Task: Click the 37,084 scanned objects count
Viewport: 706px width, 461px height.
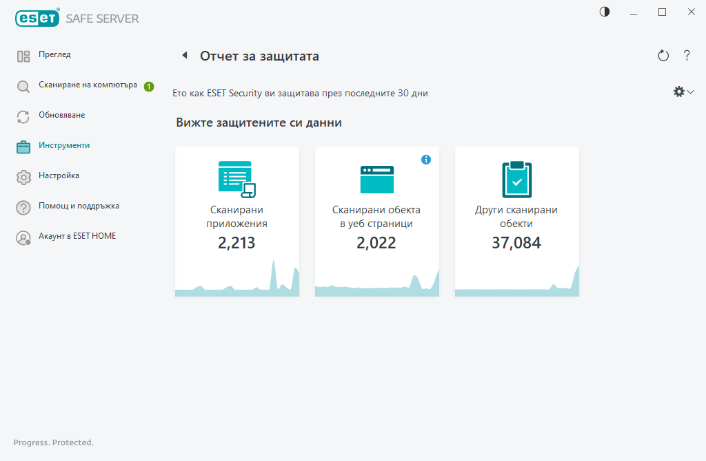Action: click(x=516, y=243)
